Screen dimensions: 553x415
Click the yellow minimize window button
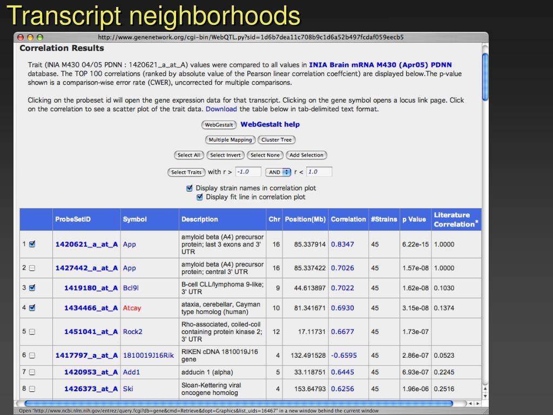tap(30, 37)
